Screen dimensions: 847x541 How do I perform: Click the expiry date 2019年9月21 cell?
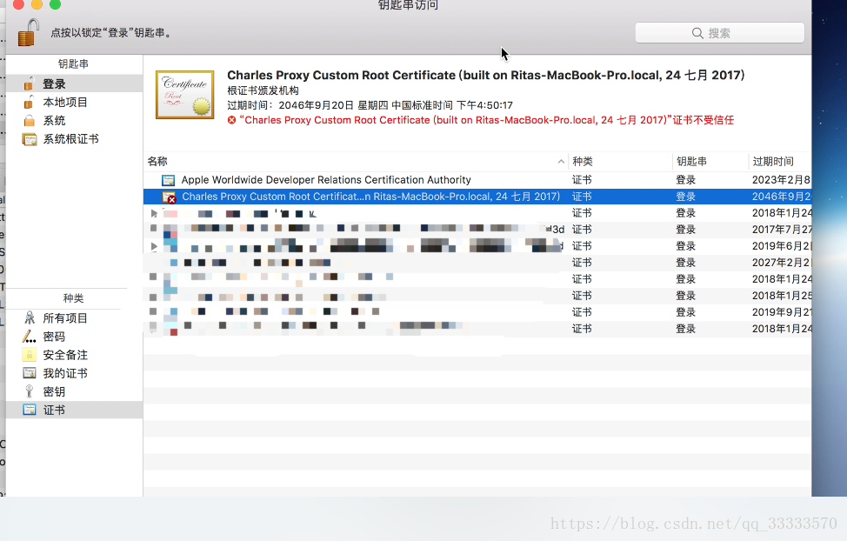point(782,312)
